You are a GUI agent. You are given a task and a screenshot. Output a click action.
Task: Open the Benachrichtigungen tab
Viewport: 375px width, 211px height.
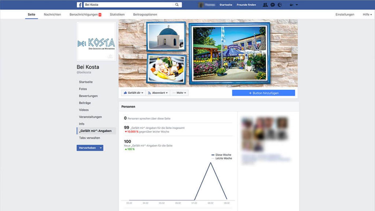pyautogui.click(x=84, y=14)
